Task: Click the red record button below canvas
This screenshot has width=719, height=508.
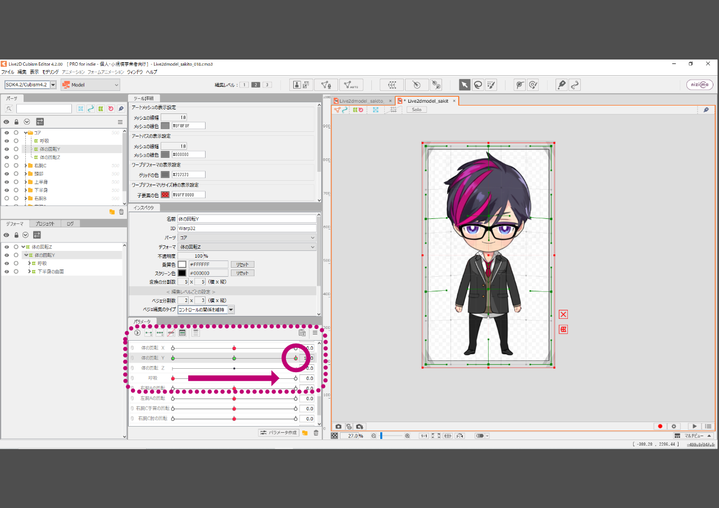Action: click(661, 427)
